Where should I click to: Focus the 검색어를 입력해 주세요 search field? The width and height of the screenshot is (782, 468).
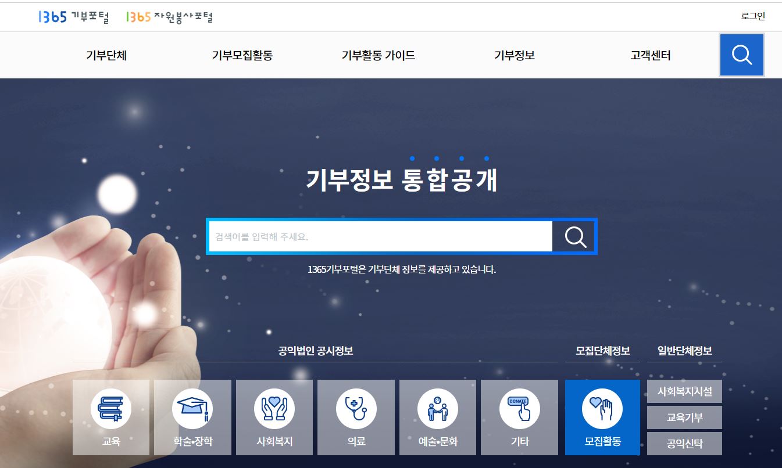pyautogui.click(x=380, y=236)
